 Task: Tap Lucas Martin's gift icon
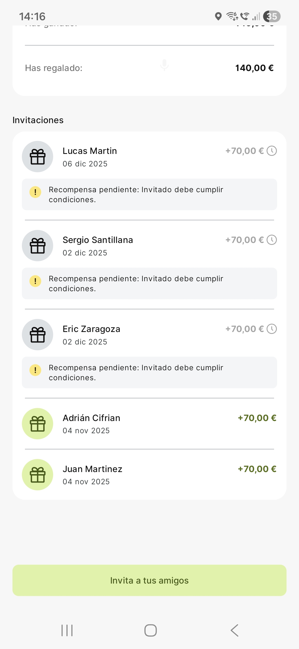click(x=38, y=157)
